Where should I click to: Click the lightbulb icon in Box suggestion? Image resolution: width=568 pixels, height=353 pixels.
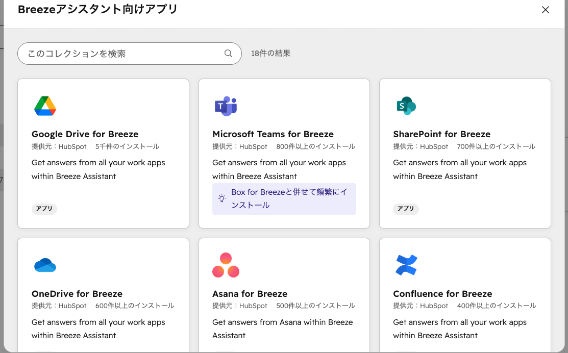tap(221, 198)
